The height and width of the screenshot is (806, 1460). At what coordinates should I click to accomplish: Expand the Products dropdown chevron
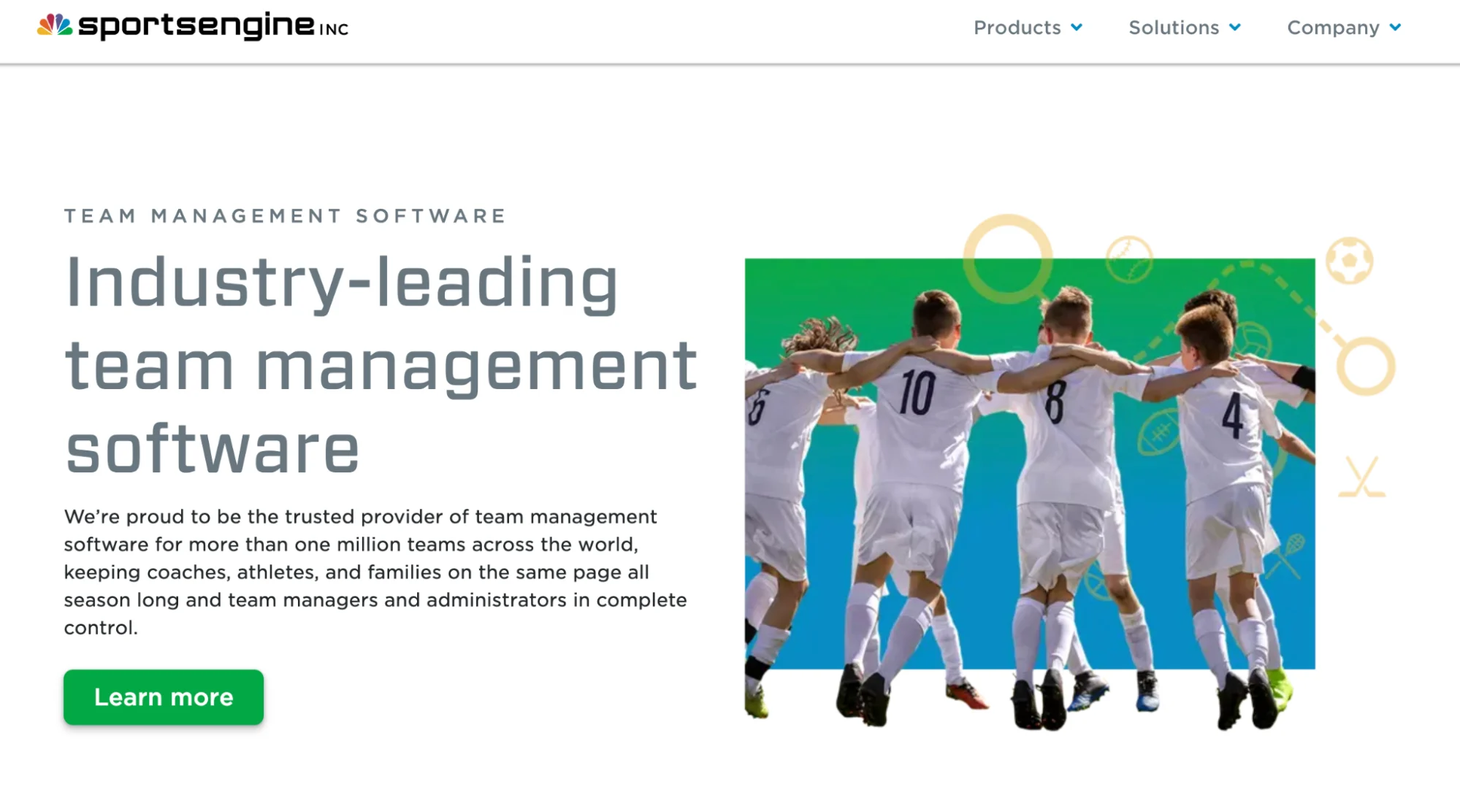(1076, 28)
